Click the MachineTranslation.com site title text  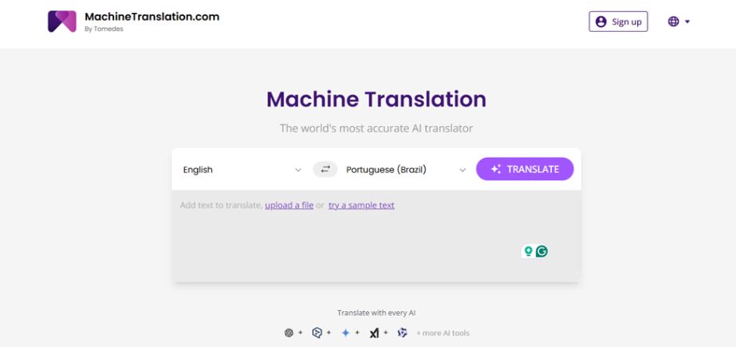152,17
